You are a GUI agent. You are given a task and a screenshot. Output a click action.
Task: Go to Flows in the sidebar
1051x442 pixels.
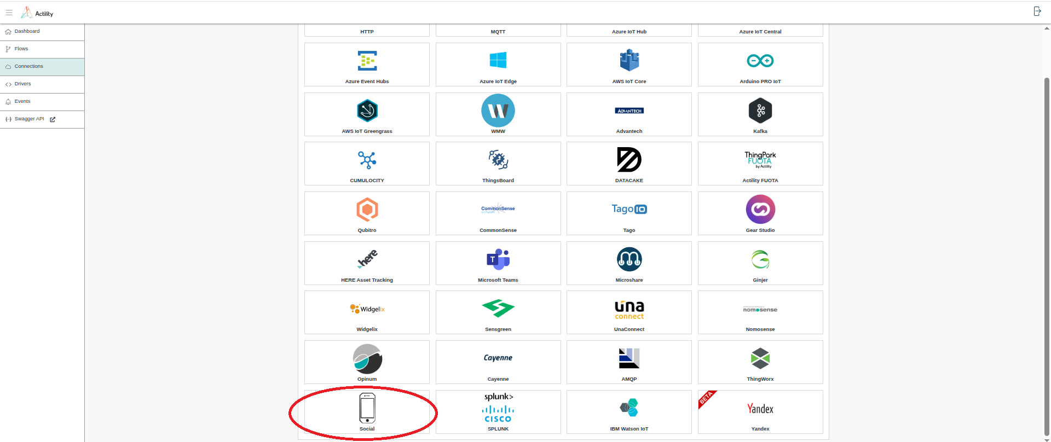[x=42, y=49]
